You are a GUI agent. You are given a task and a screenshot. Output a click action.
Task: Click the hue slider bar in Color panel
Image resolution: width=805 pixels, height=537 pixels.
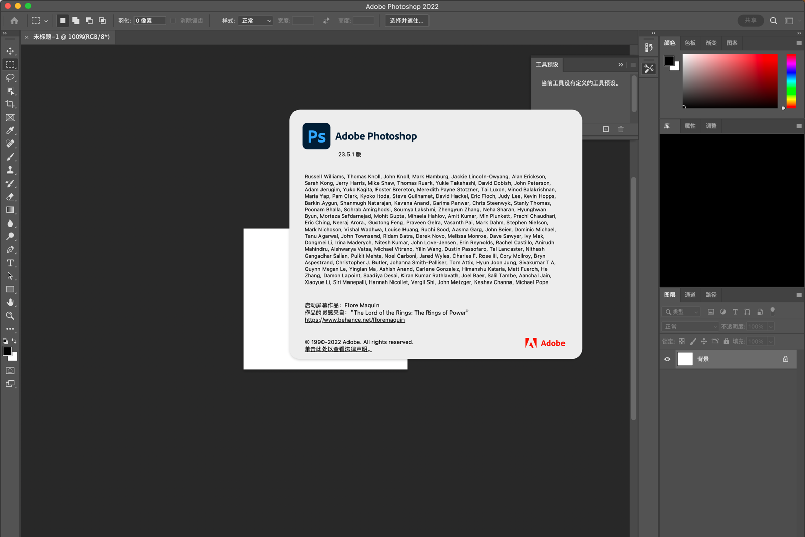(x=791, y=81)
